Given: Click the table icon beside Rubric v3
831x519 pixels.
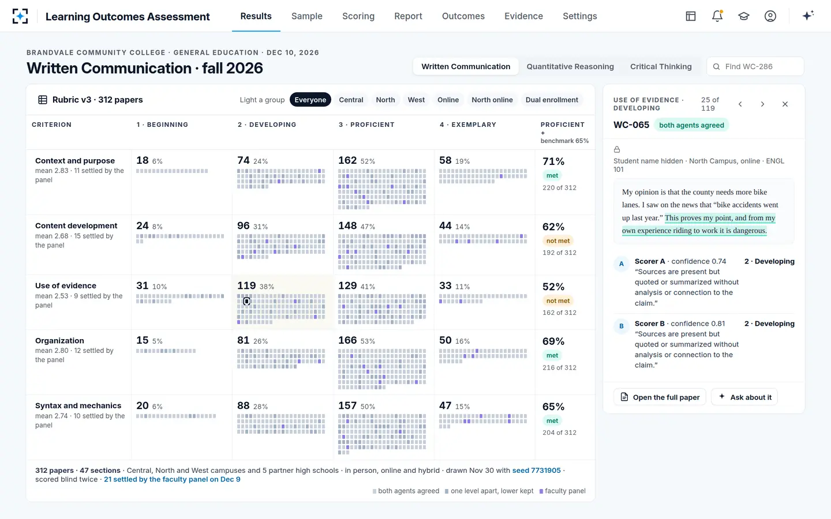Looking at the screenshot, I should [43, 100].
